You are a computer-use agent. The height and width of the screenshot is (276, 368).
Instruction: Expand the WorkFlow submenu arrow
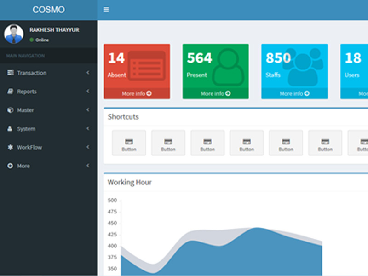88,147
